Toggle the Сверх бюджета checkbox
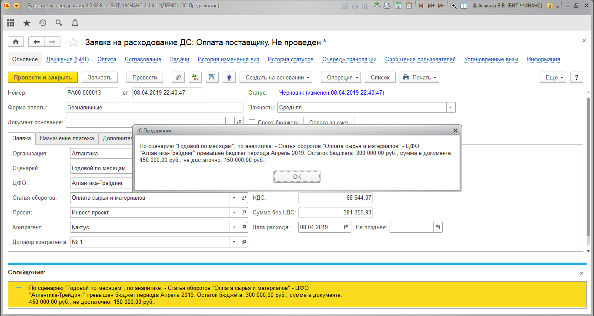The image size is (594, 316). point(252,122)
